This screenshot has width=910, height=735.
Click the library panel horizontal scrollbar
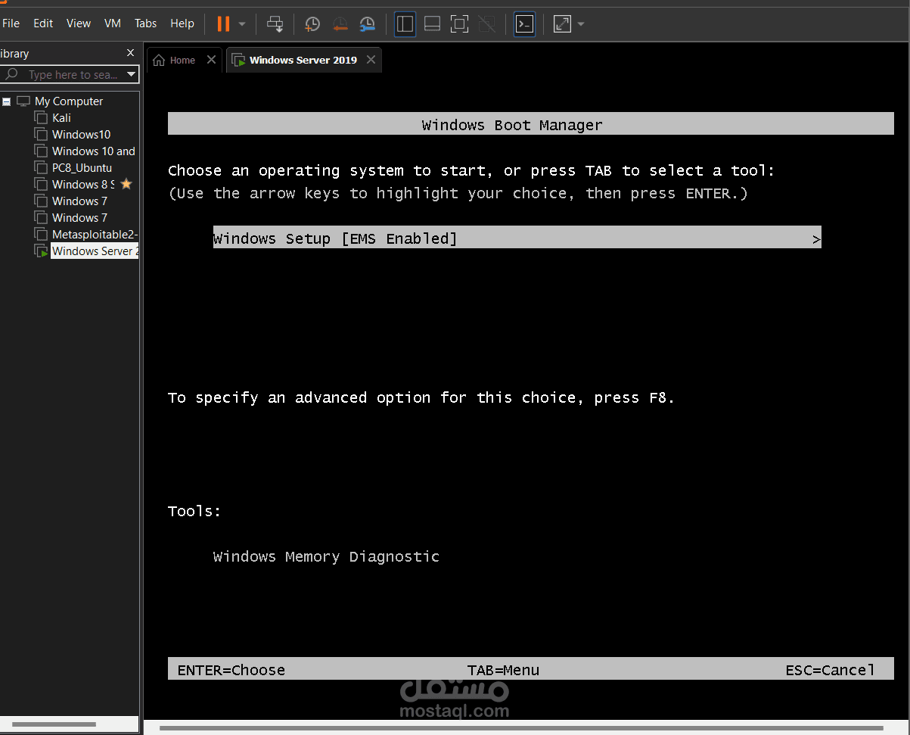point(54,725)
